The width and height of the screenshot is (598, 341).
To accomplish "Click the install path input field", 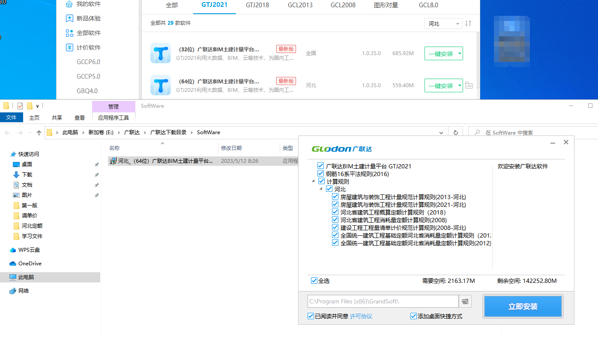I will click(383, 301).
